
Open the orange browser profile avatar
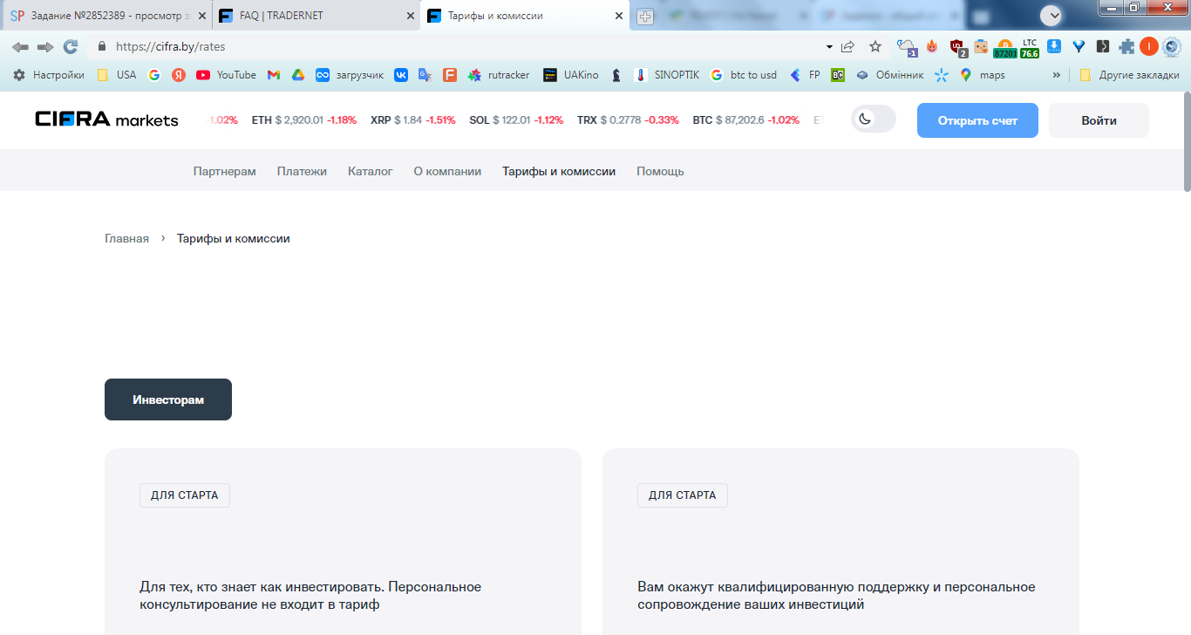click(x=1148, y=47)
